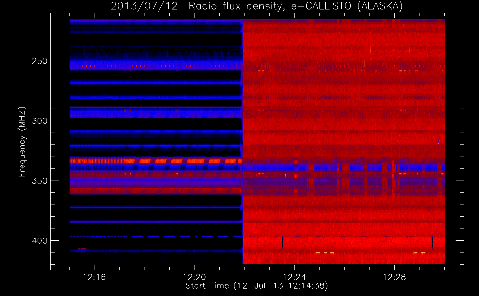Click the 12:20 time tick label

(194, 277)
